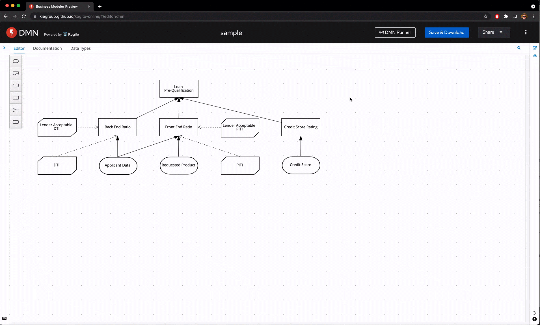The height and width of the screenshot is (325, 540).
Task: Click the Save & Download button
Action: [x=446, y=32]
